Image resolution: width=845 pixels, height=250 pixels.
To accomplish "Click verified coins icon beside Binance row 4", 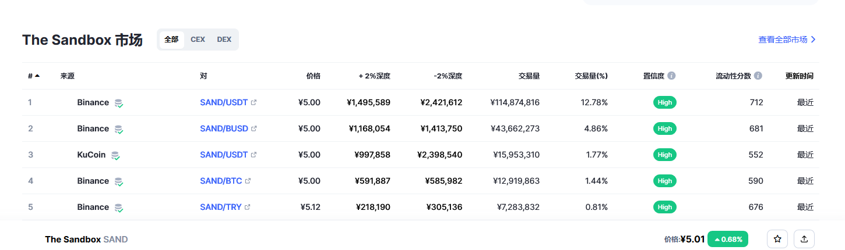I will (119, 181).
